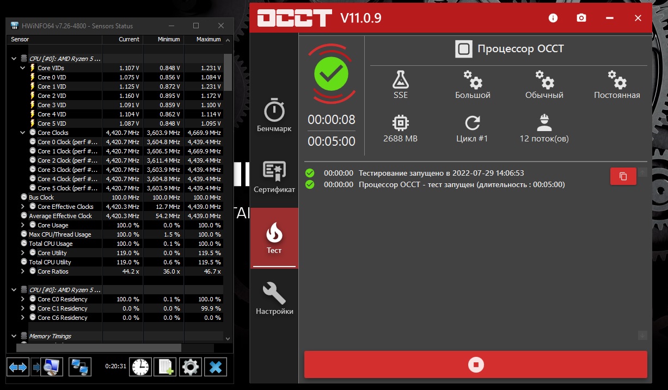Select the Core 0 VID row
668x390 pixels.
point(115,77)
